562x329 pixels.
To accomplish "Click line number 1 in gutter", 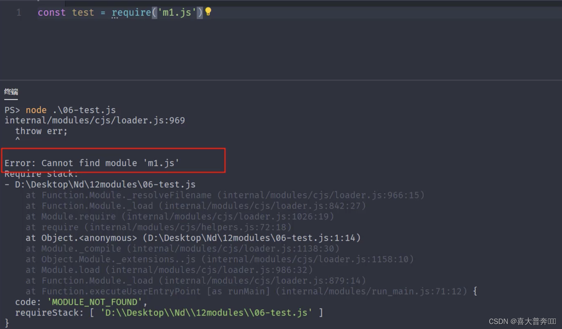I will [19, 13].
